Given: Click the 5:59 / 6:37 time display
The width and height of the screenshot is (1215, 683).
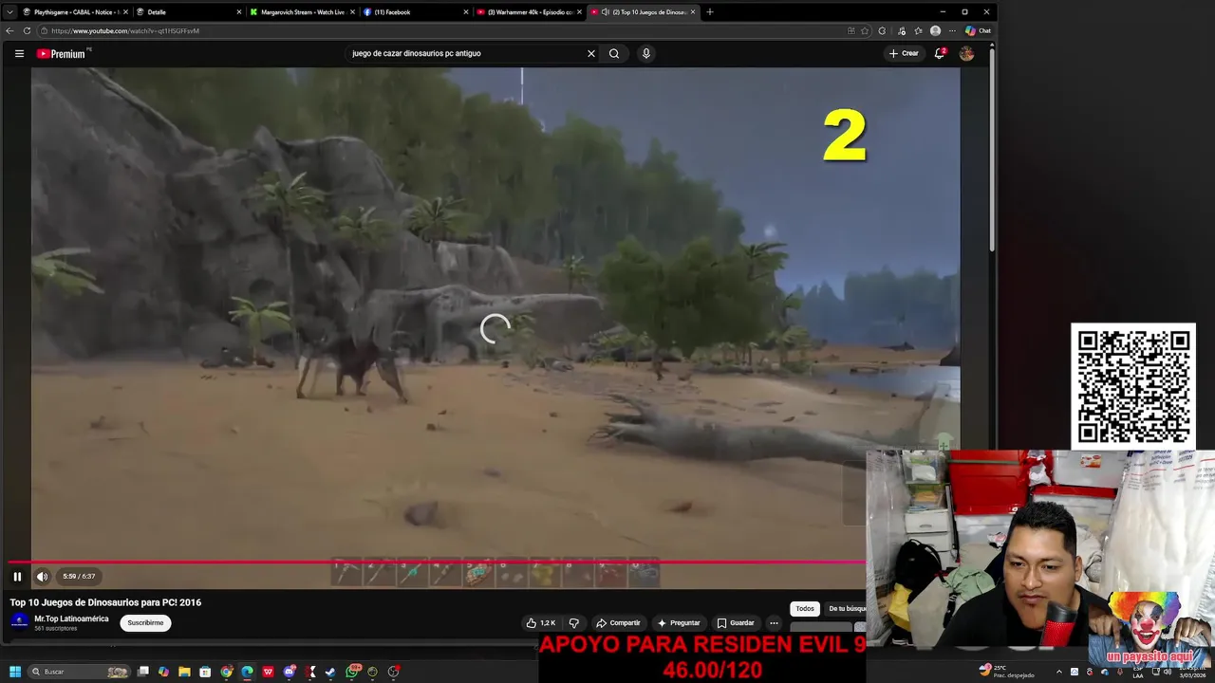Looking at the screenshot, I should [x=79, y=576].
